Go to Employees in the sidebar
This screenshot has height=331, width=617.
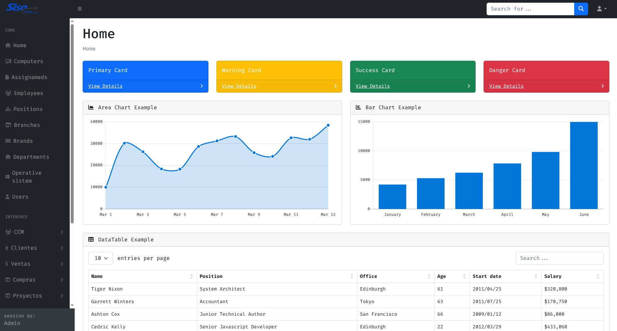(35, 93)
